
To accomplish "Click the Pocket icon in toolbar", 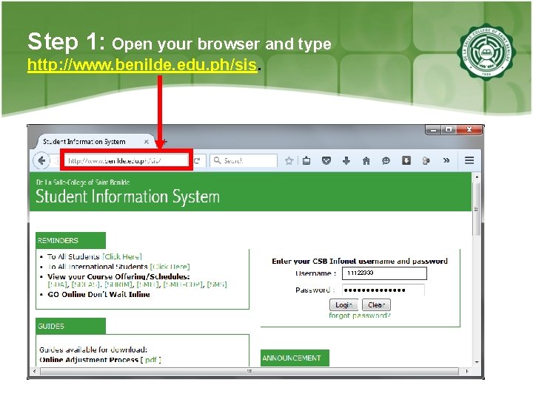I will (x=326, y=160).
